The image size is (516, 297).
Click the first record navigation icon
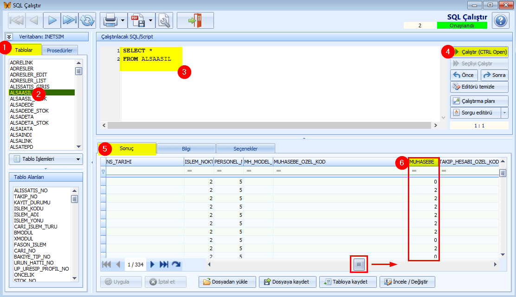17,20
